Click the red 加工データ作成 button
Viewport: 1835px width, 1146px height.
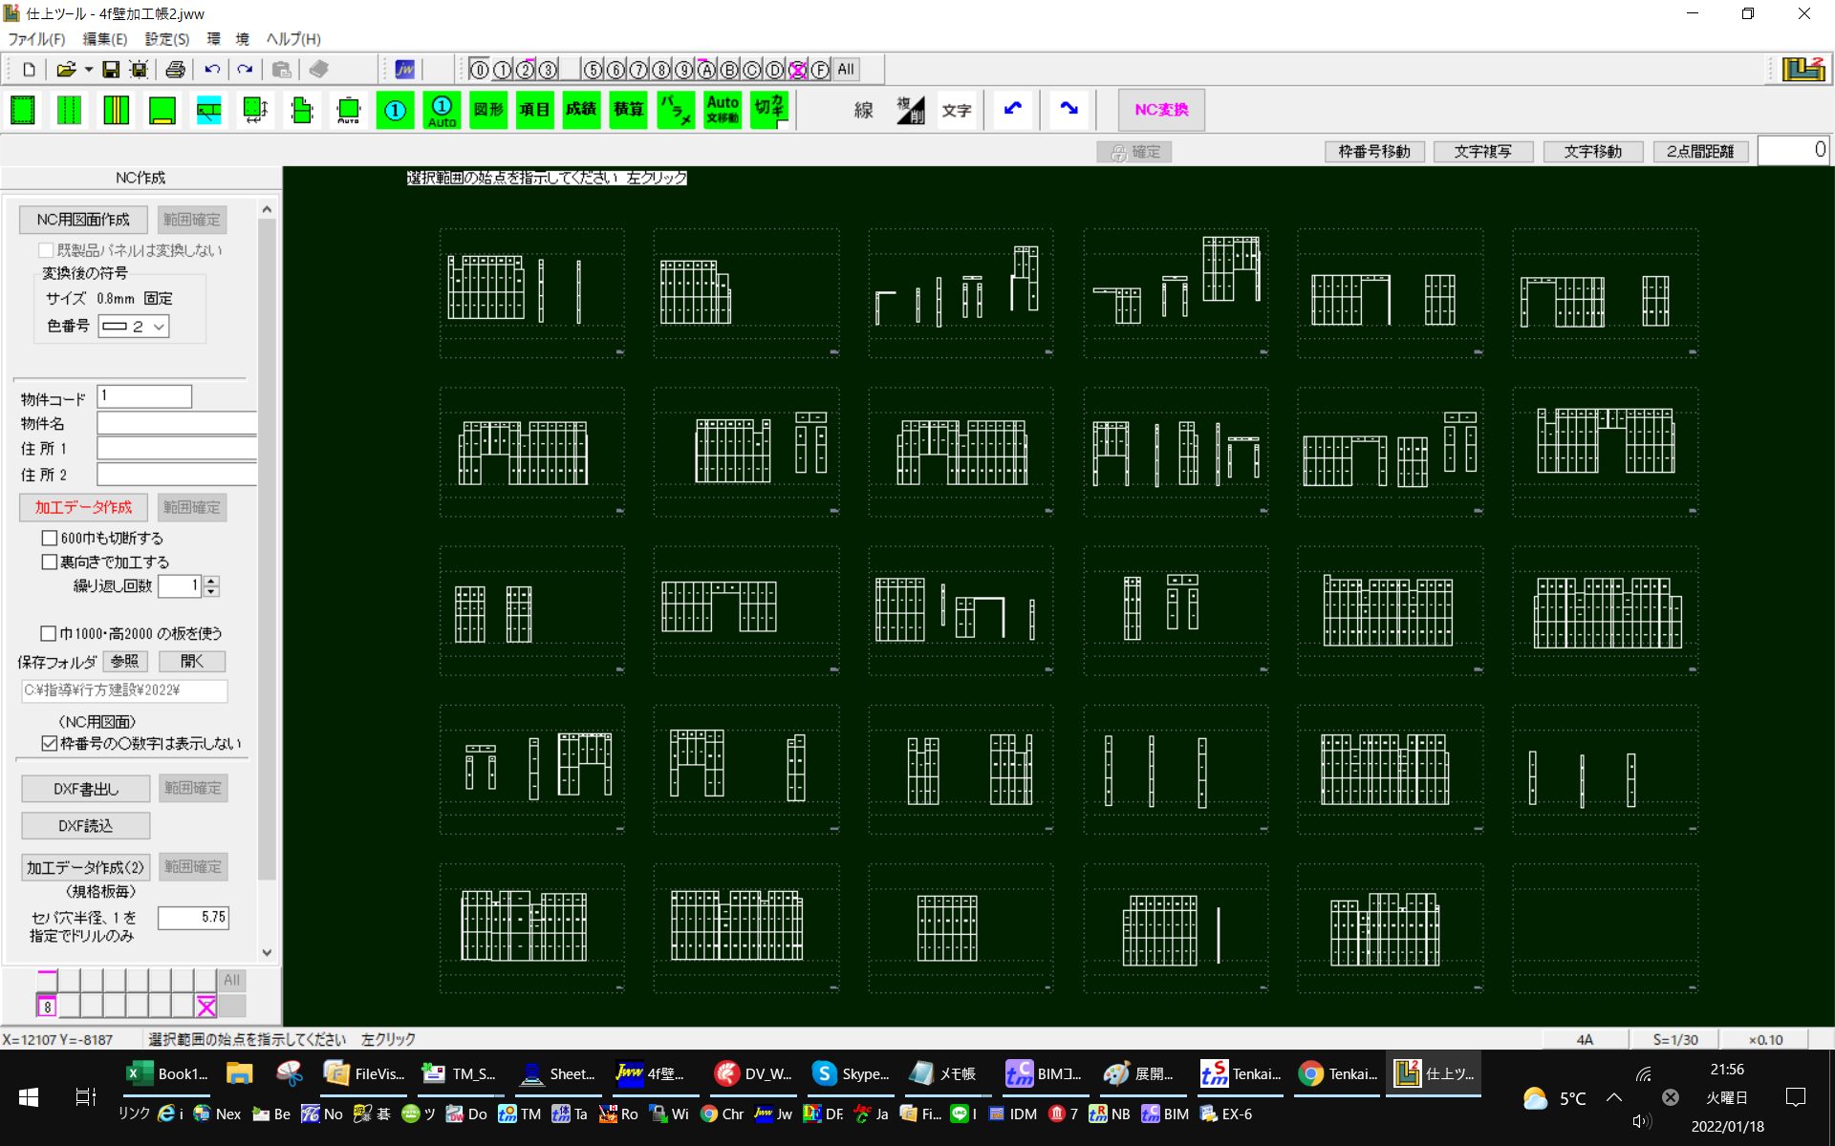tap(83, 507)
